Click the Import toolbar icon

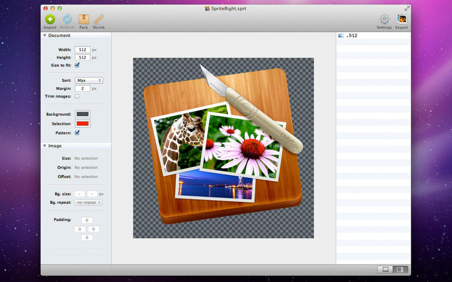pos(50,19)
